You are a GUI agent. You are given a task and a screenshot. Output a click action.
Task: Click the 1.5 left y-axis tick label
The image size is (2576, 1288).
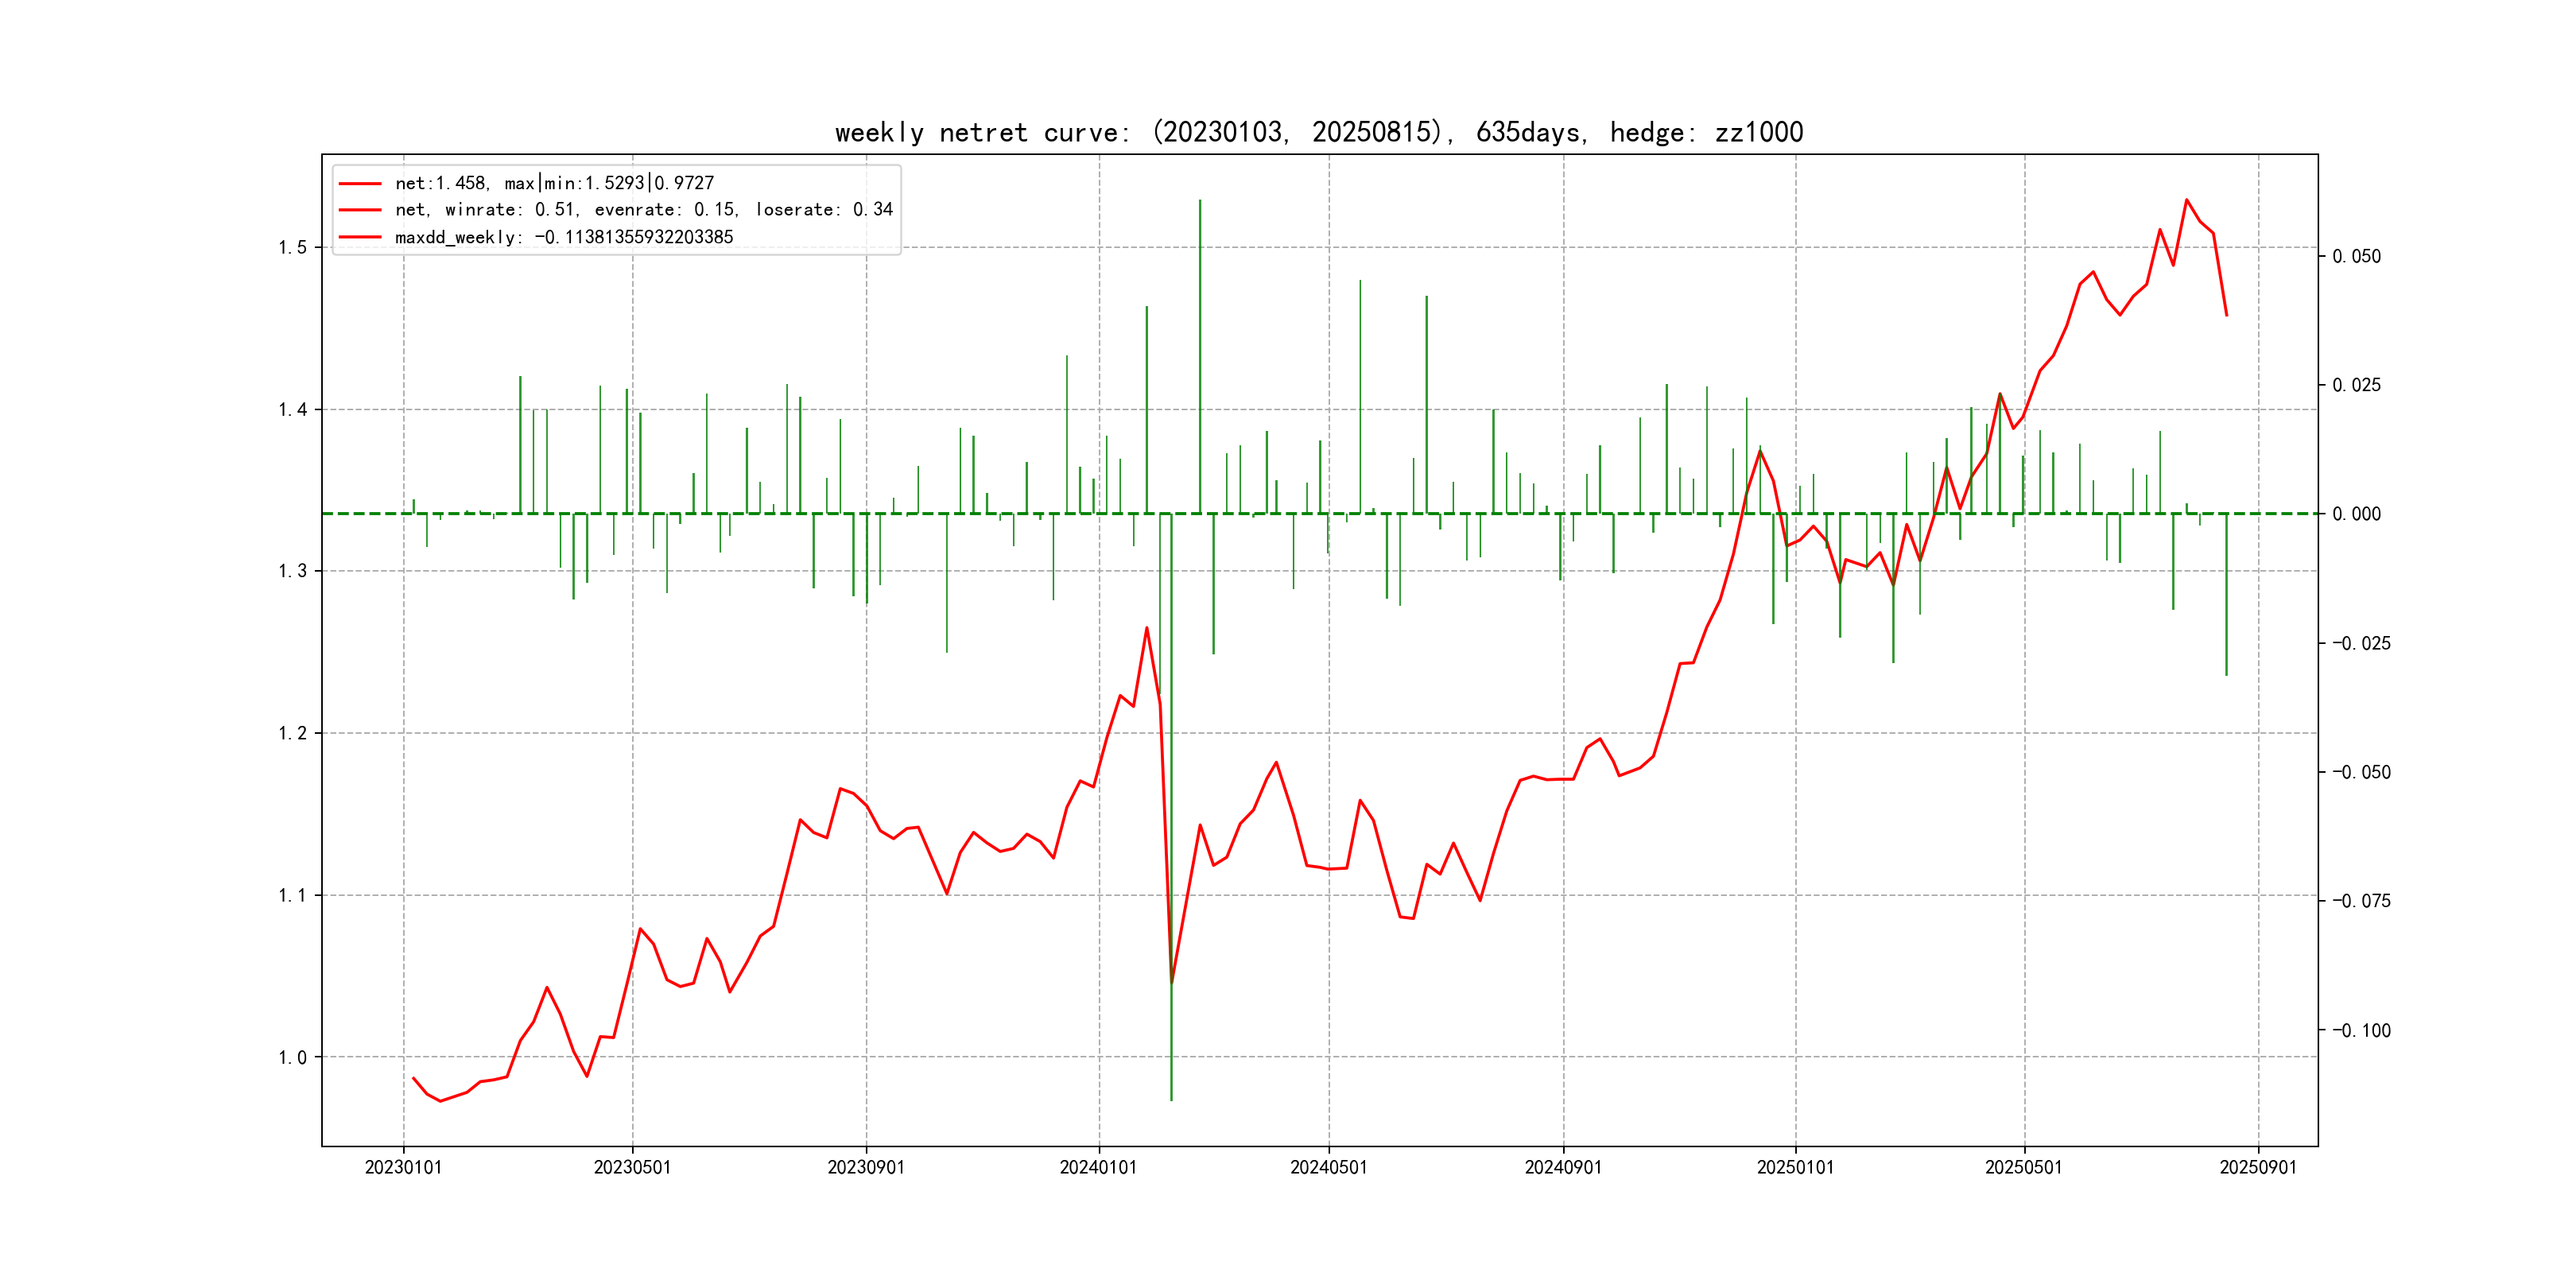292,248
